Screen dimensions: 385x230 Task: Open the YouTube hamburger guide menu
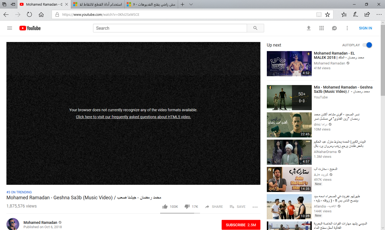click(10, 28)
